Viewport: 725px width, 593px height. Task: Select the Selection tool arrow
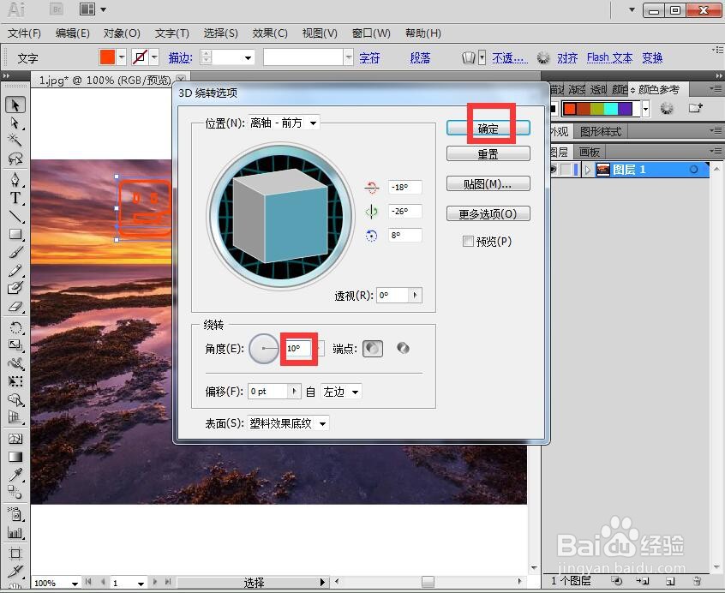[14, 105]
